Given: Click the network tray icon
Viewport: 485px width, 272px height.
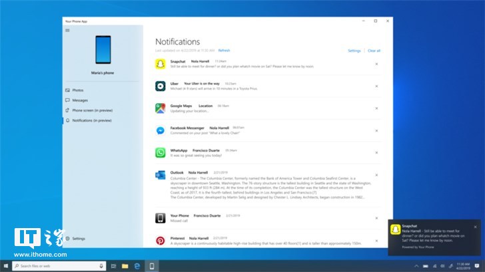Looking at the screenshot, I should click(434, 266).
